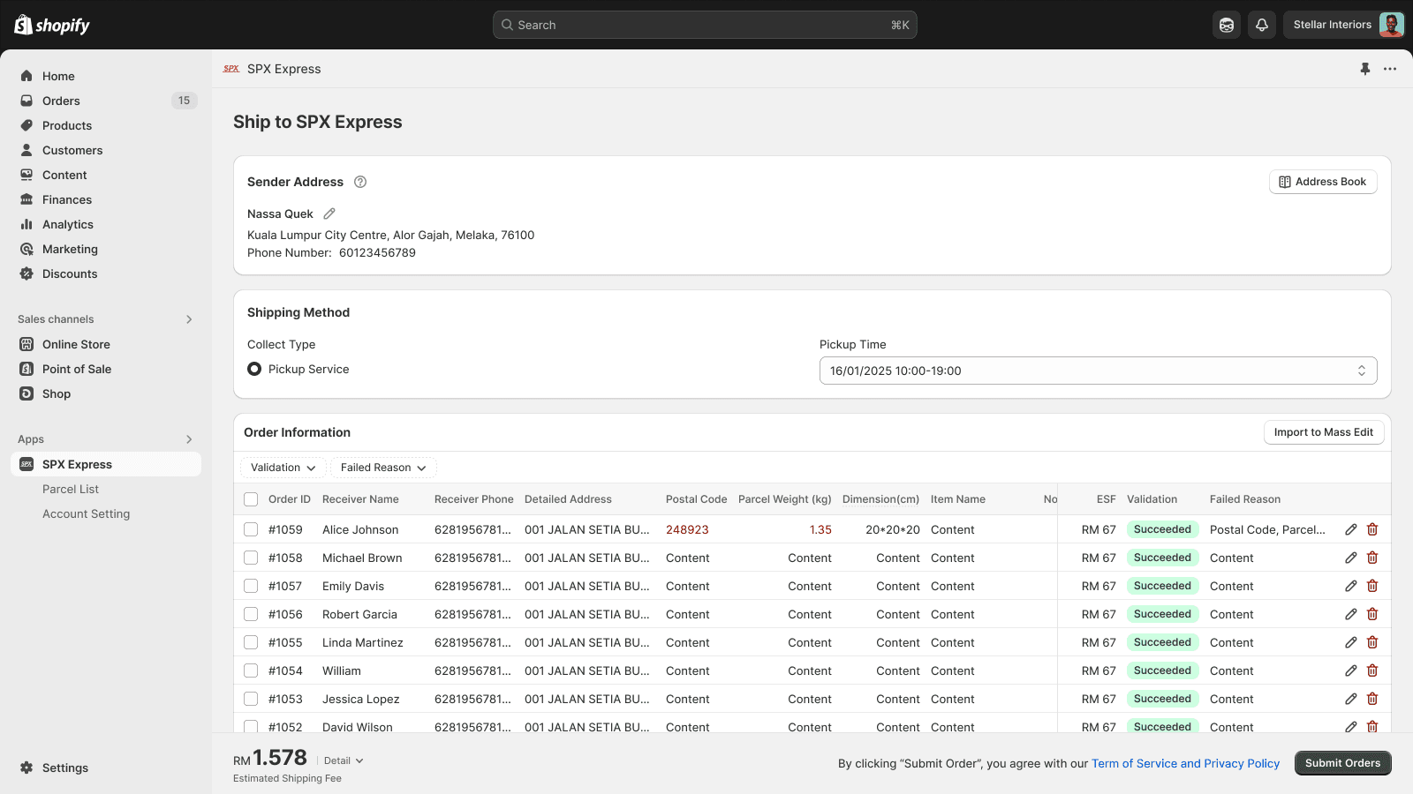Click the Orders count badge 15

tap(184, 101)
